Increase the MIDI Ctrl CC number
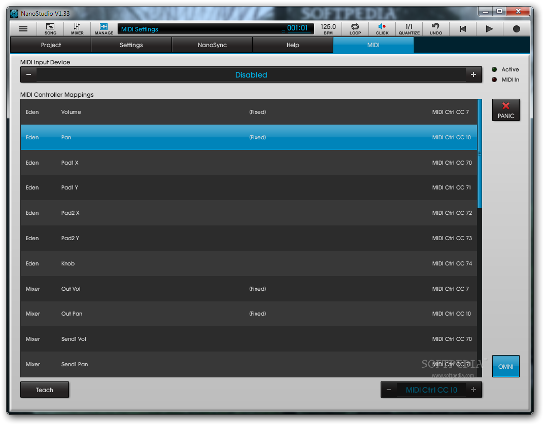Screen dimensions: 544x425 point(473,390)
